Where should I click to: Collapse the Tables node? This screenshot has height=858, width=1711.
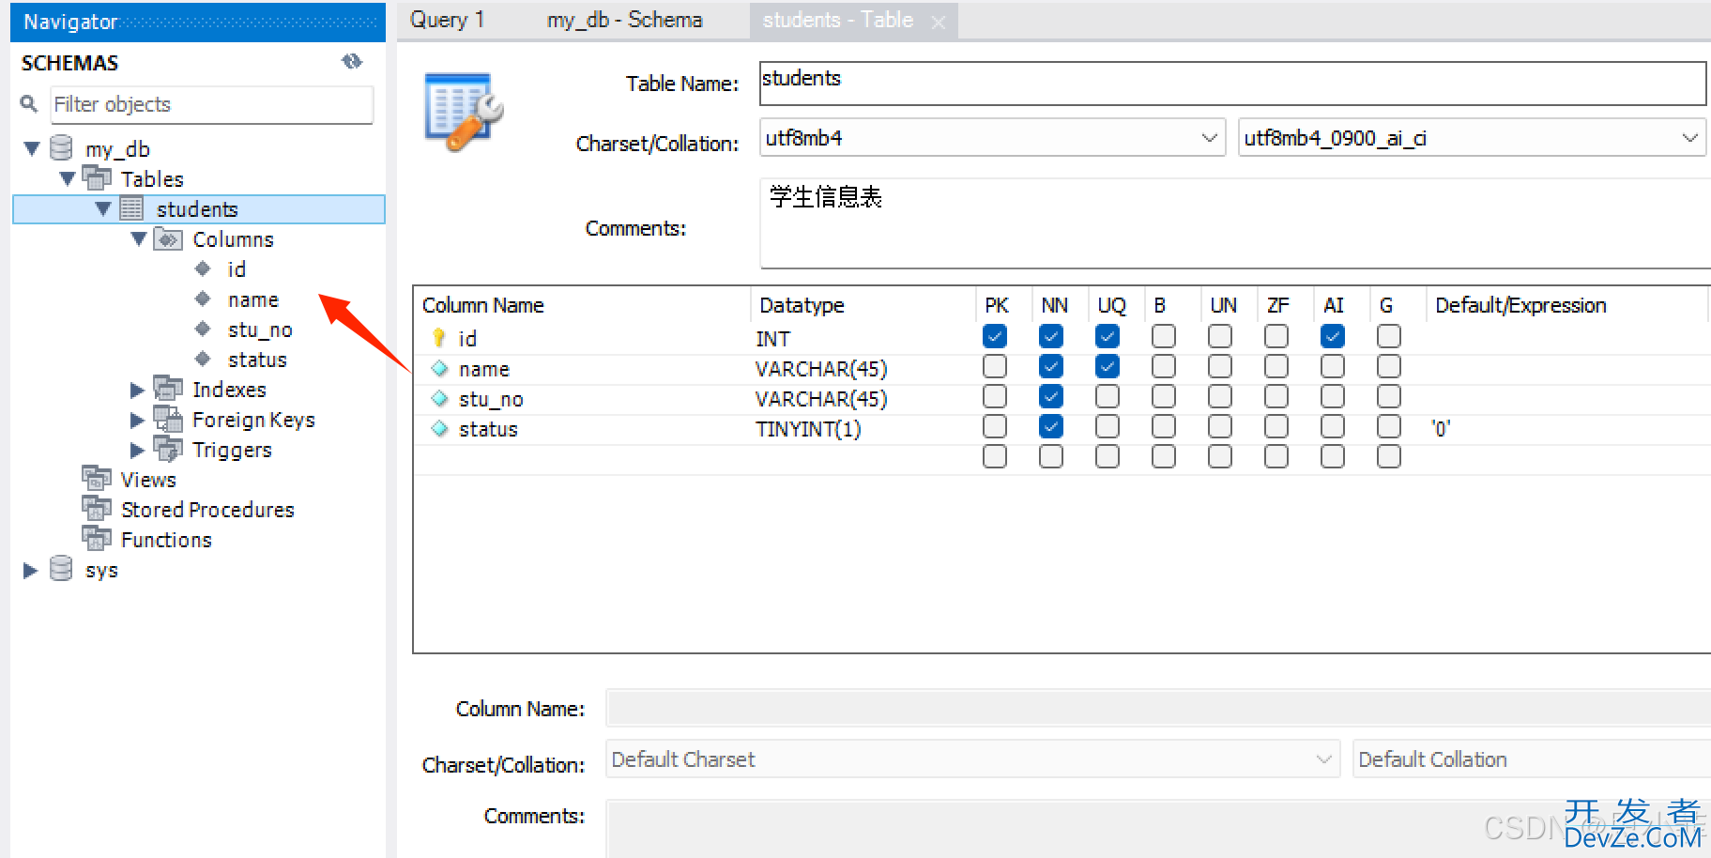[x=68, y=178]
